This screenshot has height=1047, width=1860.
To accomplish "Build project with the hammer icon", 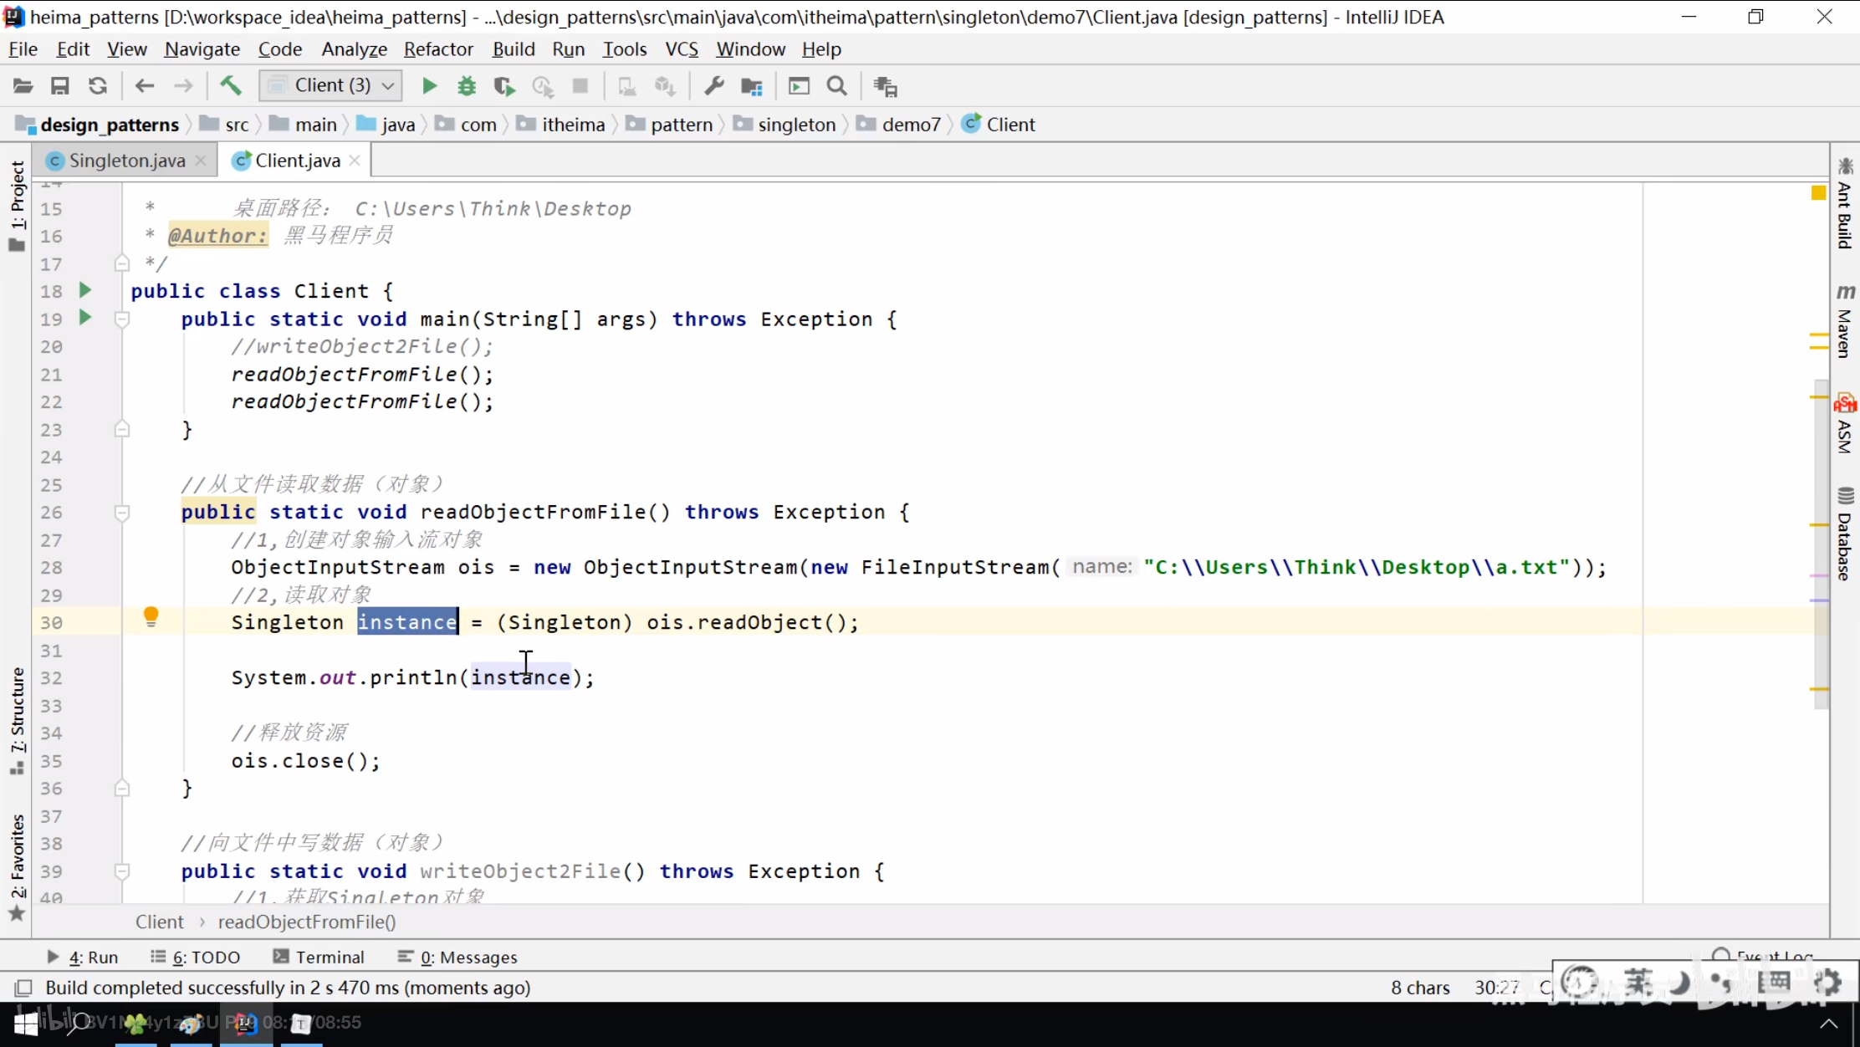I will point(231,85).
